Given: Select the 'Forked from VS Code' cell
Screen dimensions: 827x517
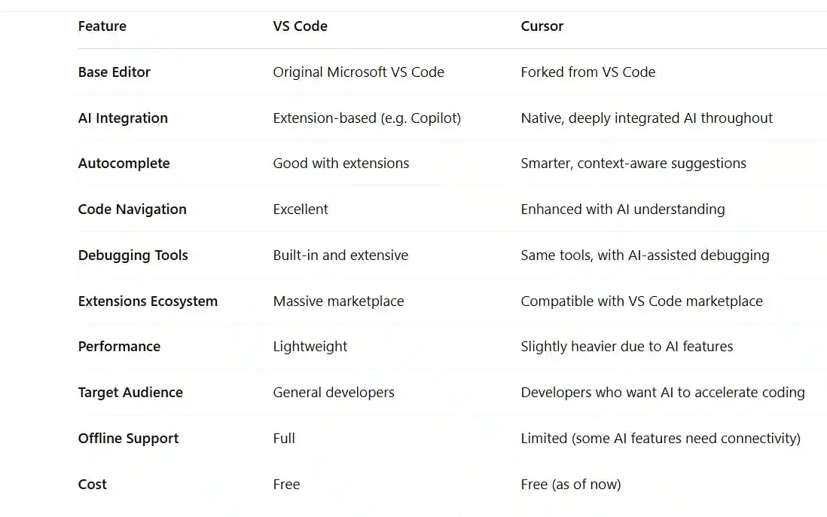Looking at the screenshot, I should coord(588,72).
